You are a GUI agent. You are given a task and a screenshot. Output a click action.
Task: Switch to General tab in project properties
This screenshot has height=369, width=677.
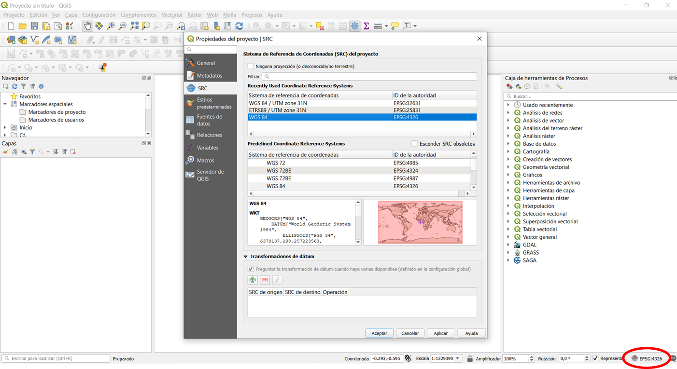coord(211,63)
